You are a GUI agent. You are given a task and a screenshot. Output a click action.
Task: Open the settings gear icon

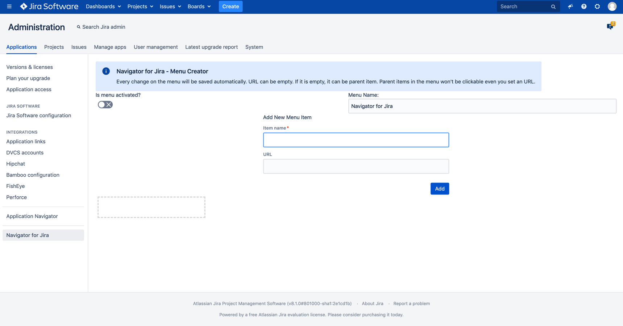(x=597, y=7)
